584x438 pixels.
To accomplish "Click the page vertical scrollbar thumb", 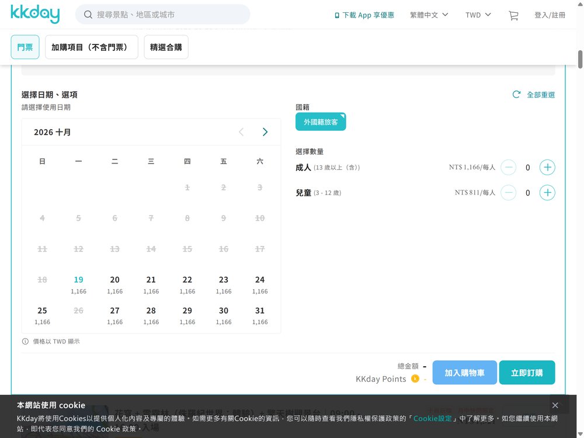I will click(x=580, y=59).
